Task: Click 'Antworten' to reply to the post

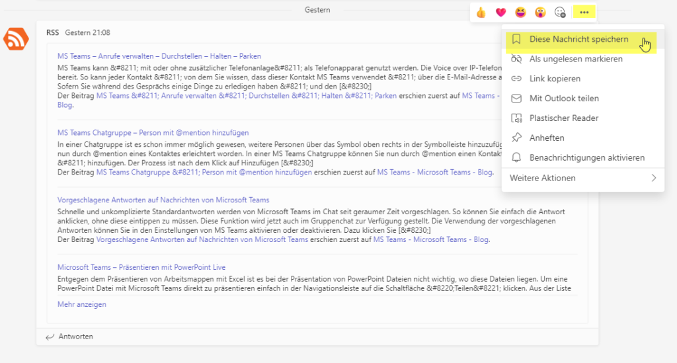Action: pos(75,337)
